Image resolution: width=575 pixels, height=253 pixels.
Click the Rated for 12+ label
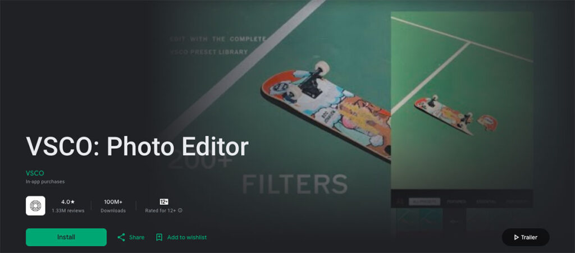161,210
